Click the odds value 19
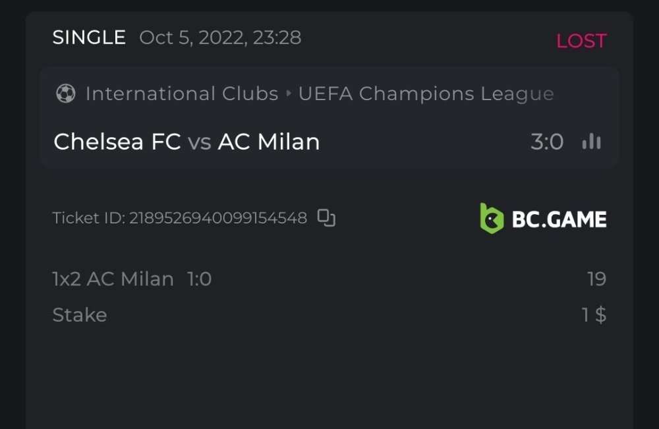Screen dimensions: 659x429 [x=596, y=279]
